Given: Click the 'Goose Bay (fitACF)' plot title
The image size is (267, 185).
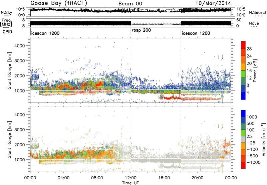Looking at the screenshot, I should [59, 3].
